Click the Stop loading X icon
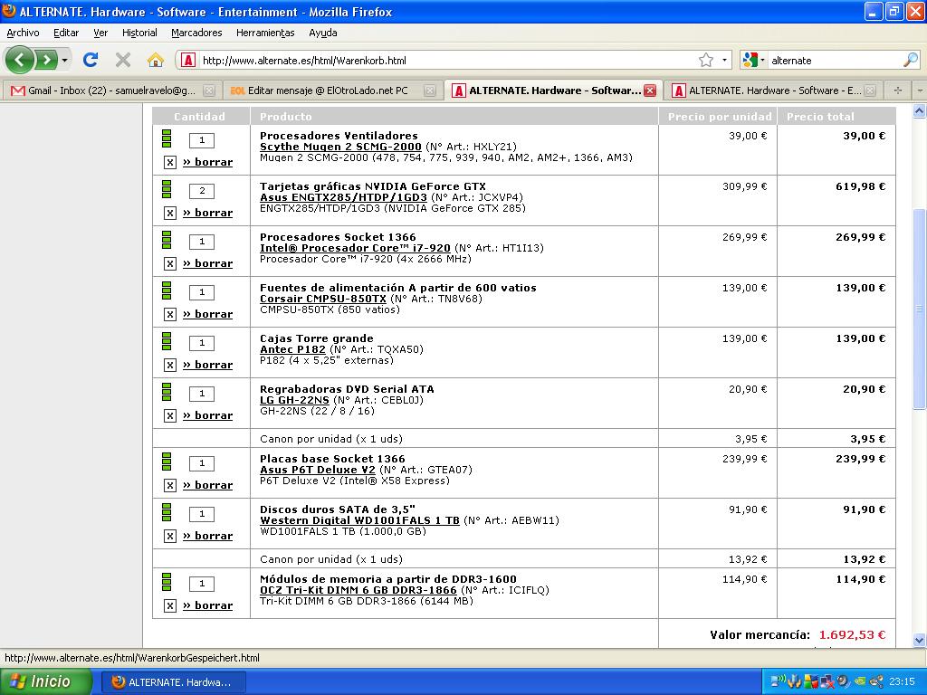Viewport: 927px width, 695px height. (123, 60)
